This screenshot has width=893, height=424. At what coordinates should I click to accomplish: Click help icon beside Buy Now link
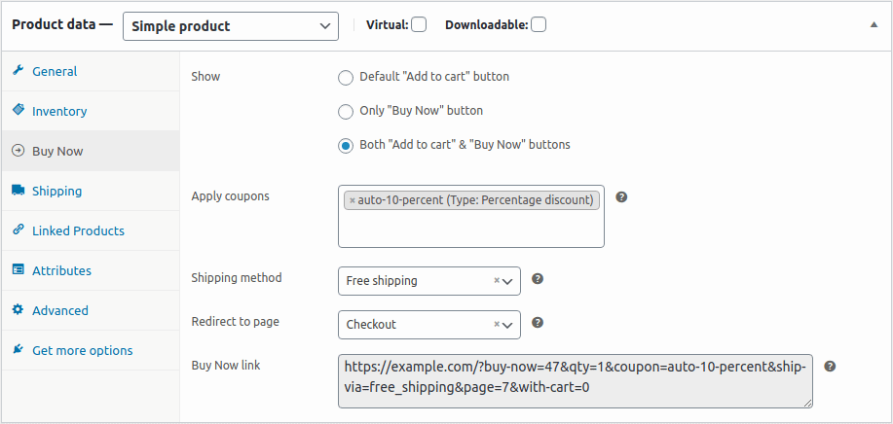tap(831, 366)
